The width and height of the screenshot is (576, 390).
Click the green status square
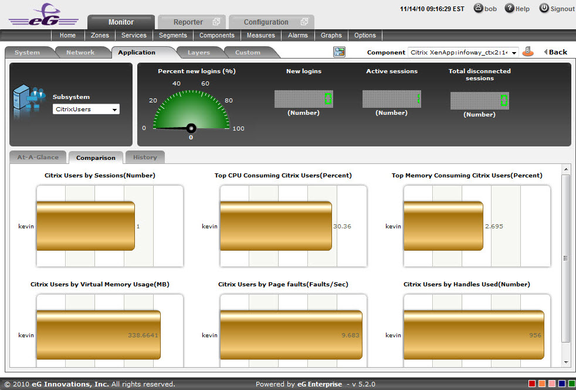[x=571, y=384]
